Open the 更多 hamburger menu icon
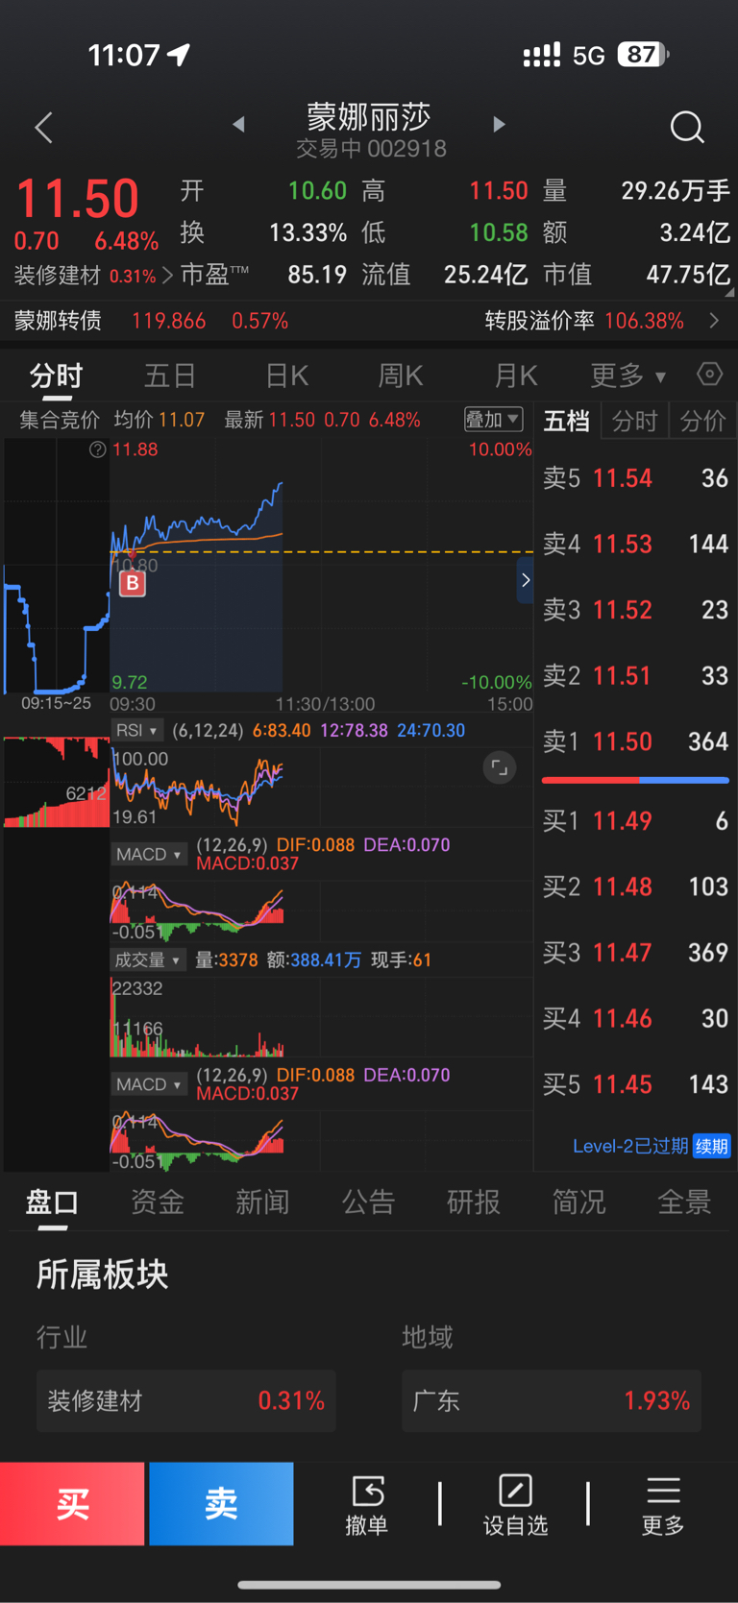Screen dimensions: 738x1603 tap(663, 1491)
